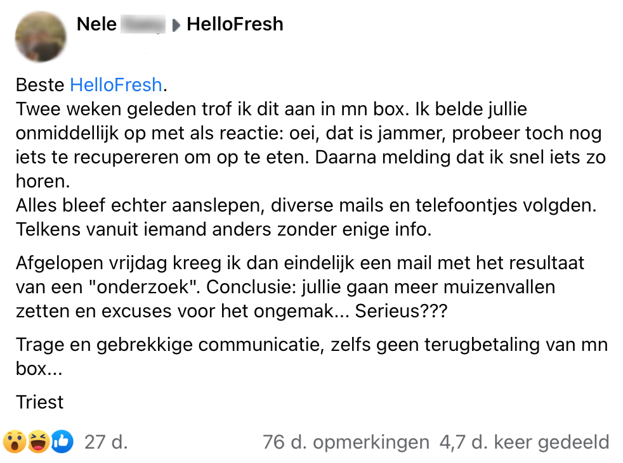
Task: View the 27 d. reactions list
Action: point(106,441)
